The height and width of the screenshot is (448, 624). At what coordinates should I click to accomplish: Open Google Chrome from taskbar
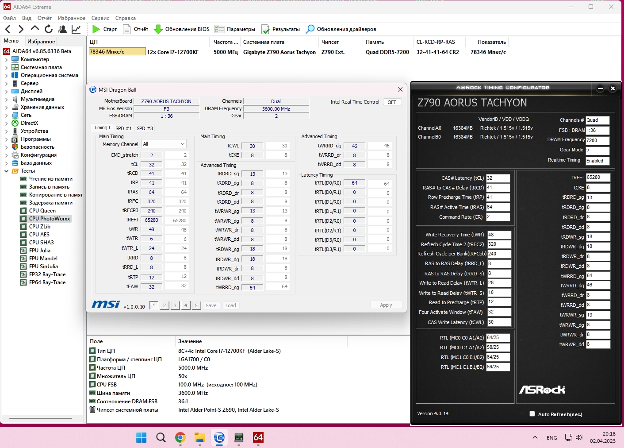tap(180, 438)
